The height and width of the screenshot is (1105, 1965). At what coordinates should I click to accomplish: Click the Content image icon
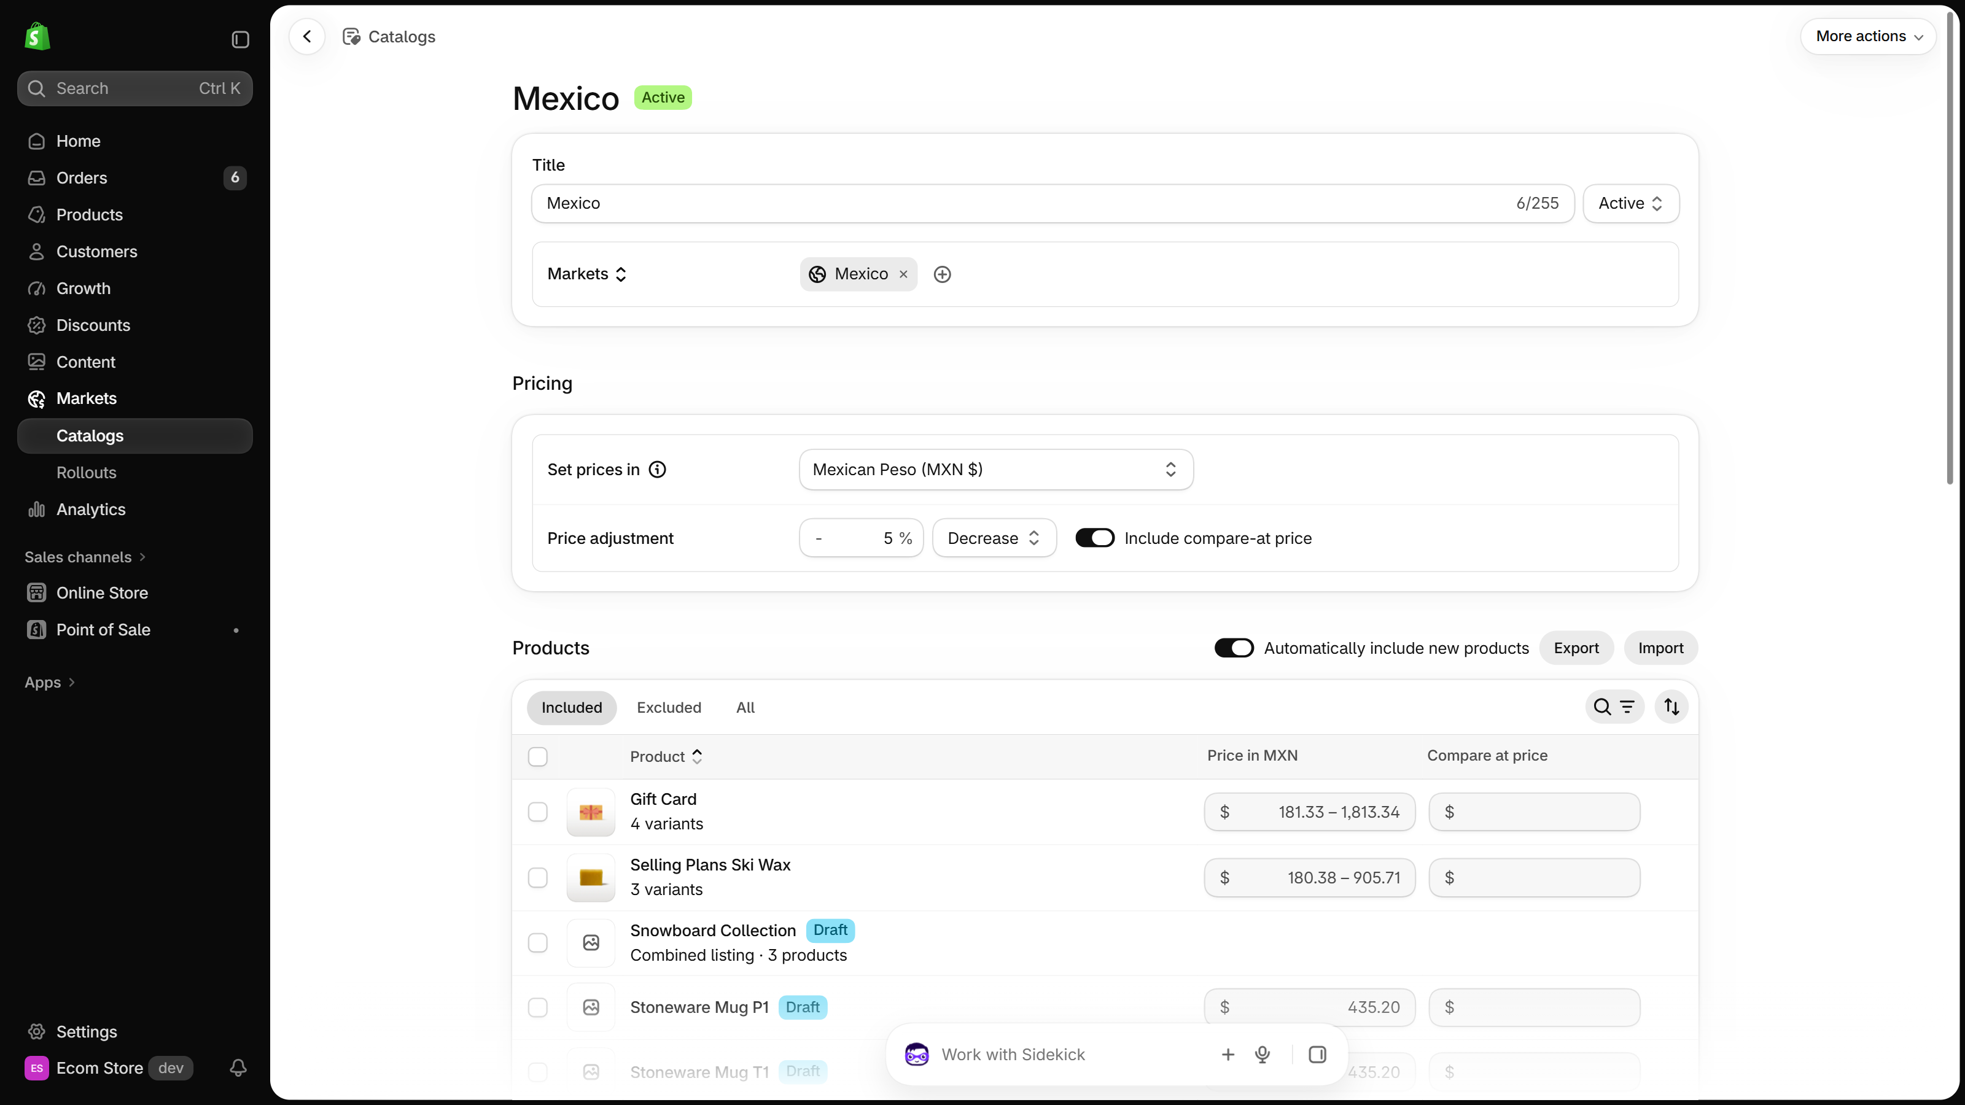pyautogui.click(x=37, y=362)
